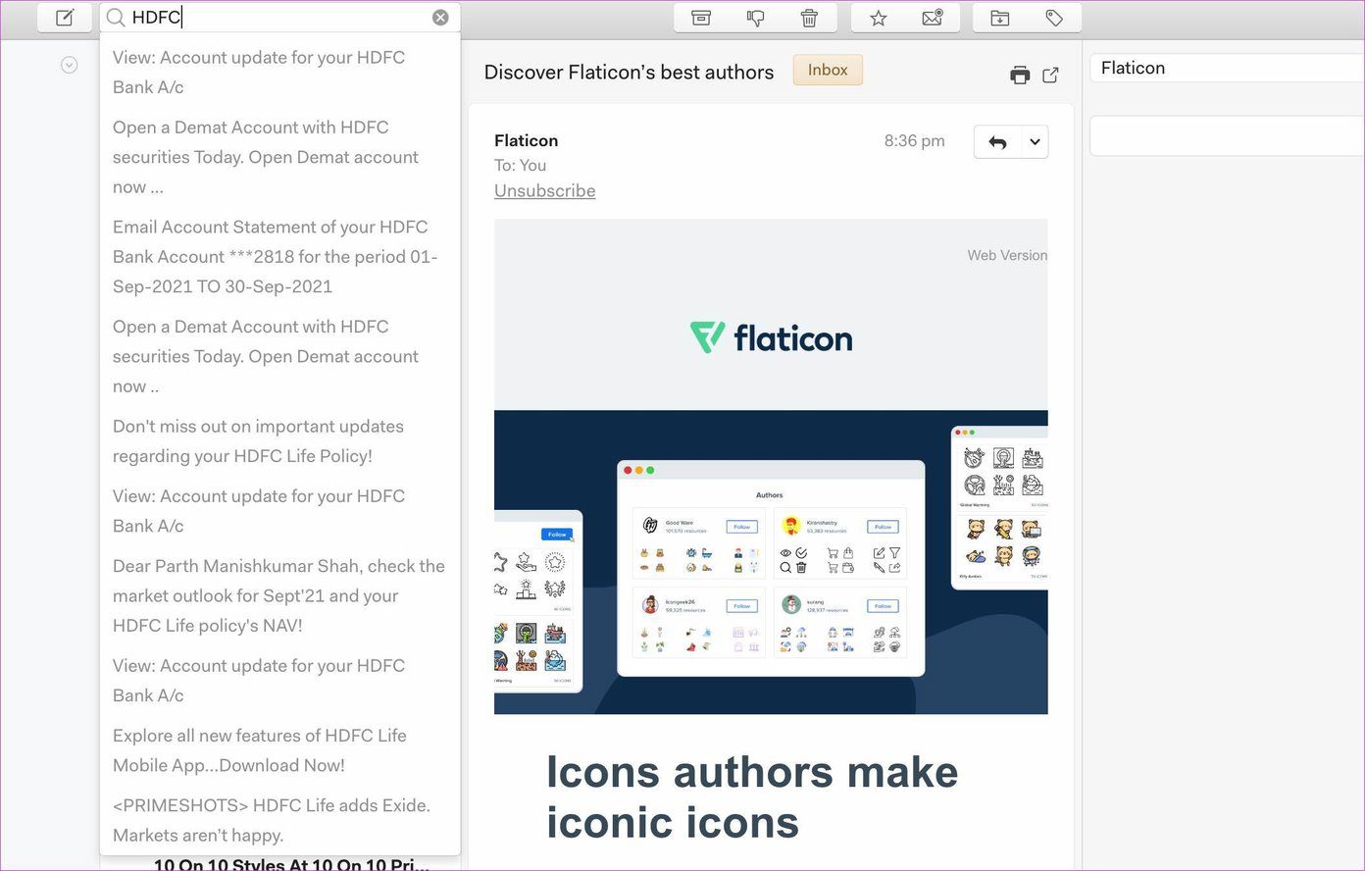This screenshot has height=871, width=1365.
Task: Expand reply options dropdown arrow
Action: pyautogui.click(x=1035, y=142)
